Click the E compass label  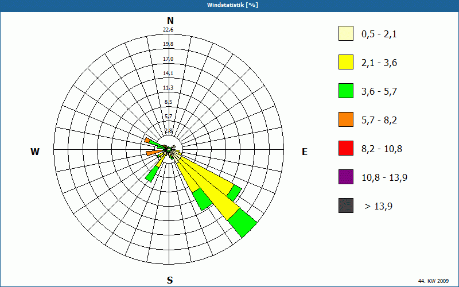305,152
